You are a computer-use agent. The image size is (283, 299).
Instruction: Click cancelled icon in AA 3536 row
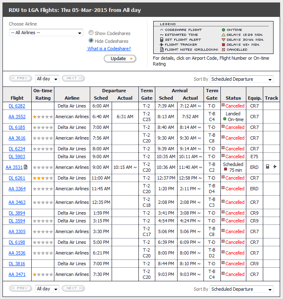tap(223, 252)
